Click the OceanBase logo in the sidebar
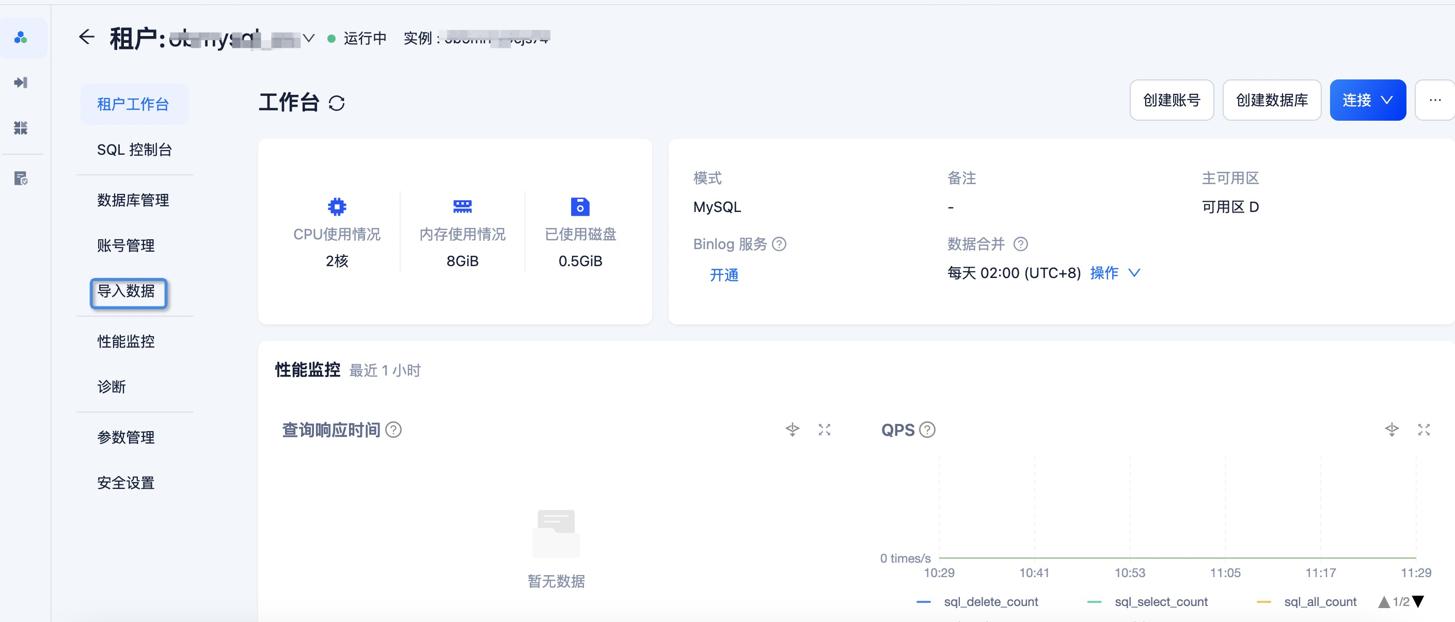The width and height of the screenshot is (1455, 622). pyautogui.click(x=21, y=37)
